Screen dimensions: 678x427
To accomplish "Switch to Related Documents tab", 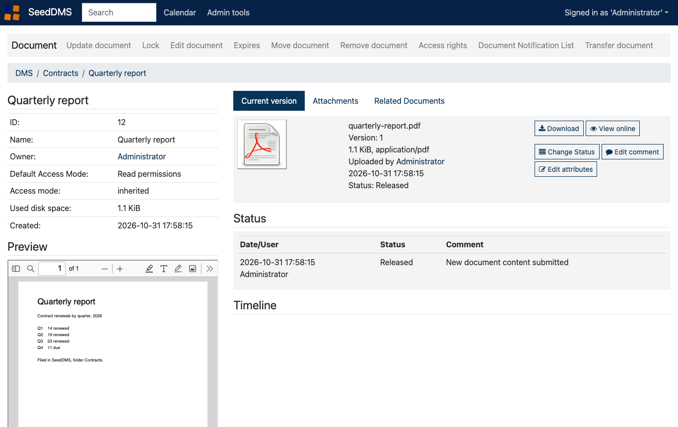I will [x=409, y=101].
